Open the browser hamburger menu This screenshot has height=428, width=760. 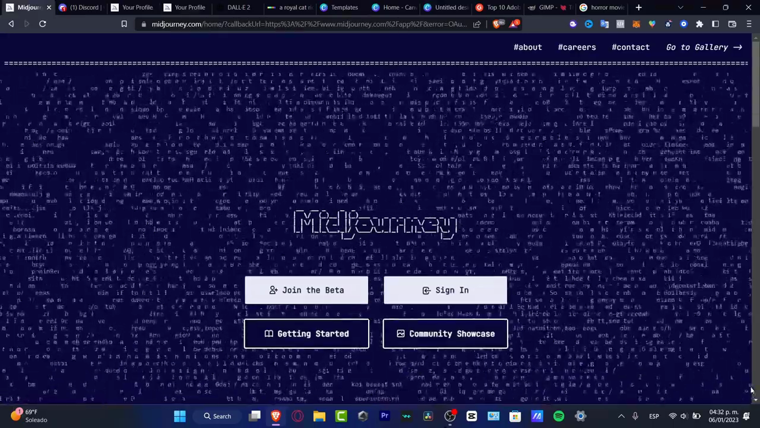(x=748, y=24)
